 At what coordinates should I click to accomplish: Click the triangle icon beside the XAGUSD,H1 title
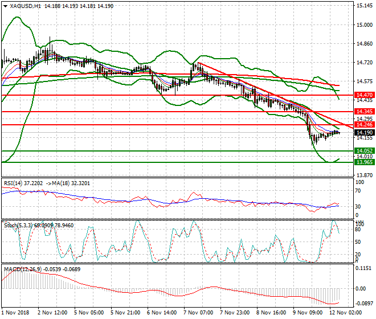(x=4, y=6)
